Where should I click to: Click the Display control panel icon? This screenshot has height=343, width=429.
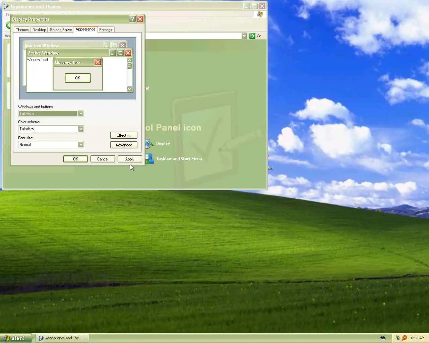coord(149,144)
